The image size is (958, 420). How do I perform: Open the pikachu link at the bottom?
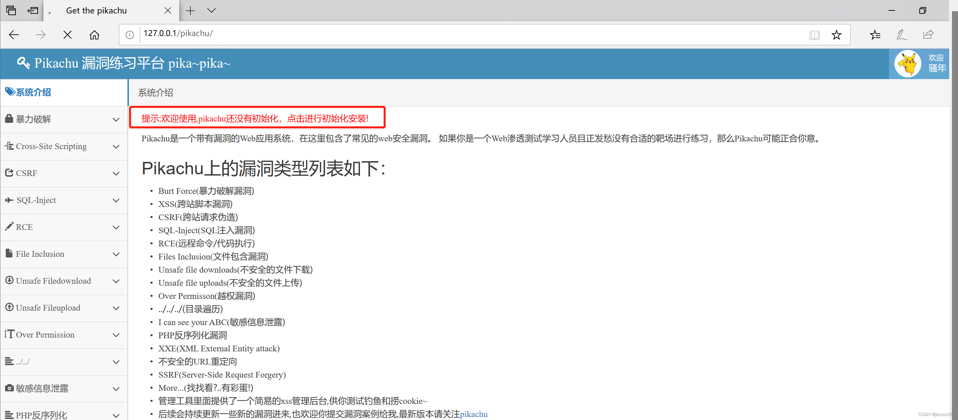(x=473, y=414)
